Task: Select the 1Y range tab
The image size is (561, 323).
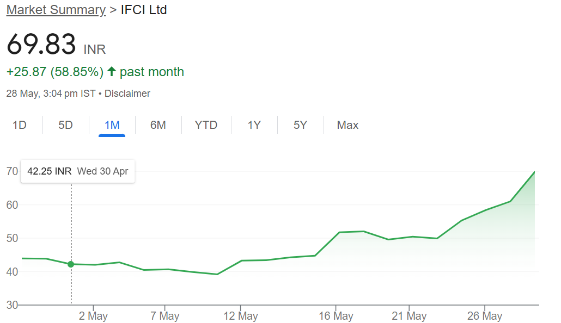Action: (x=254, y=125)
